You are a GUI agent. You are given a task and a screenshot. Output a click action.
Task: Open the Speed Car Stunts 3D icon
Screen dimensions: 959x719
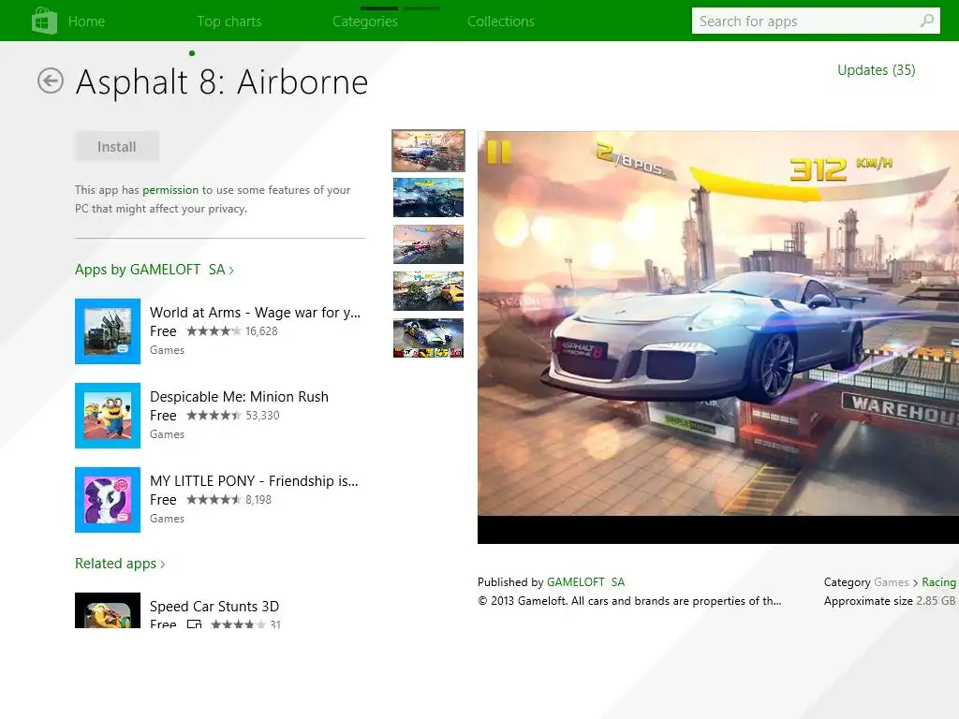tap(108, 610)
